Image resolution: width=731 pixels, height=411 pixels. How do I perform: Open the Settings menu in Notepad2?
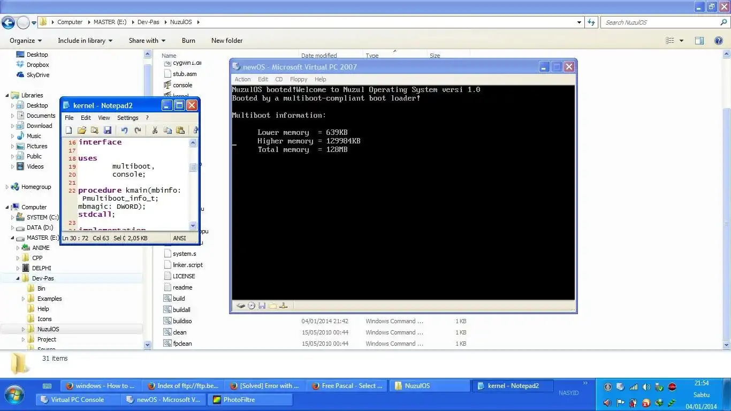[x=127, y=118]
